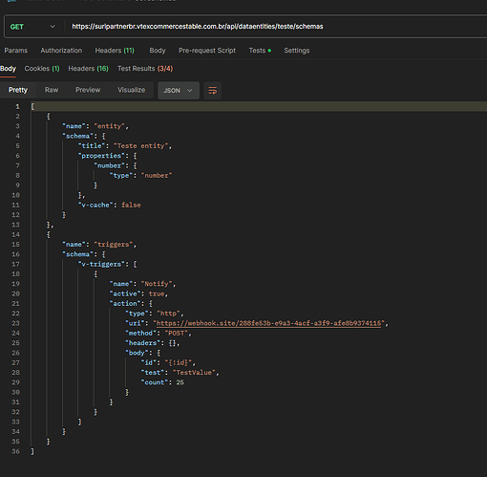Select the request Body tab

(x=158, y=51)
